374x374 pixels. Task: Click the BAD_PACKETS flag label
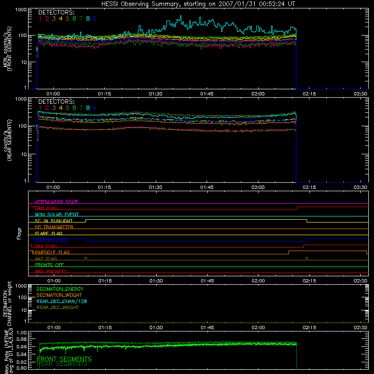pyautogui.click(x=51, y=271)
